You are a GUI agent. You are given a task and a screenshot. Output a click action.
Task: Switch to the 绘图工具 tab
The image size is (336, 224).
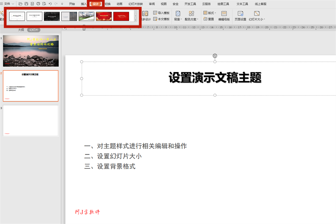(x=223, y=4)
